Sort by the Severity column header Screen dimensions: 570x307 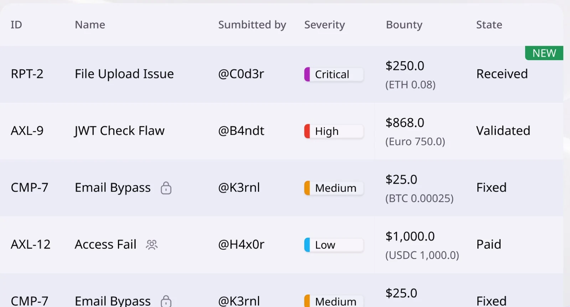(325, 25)
